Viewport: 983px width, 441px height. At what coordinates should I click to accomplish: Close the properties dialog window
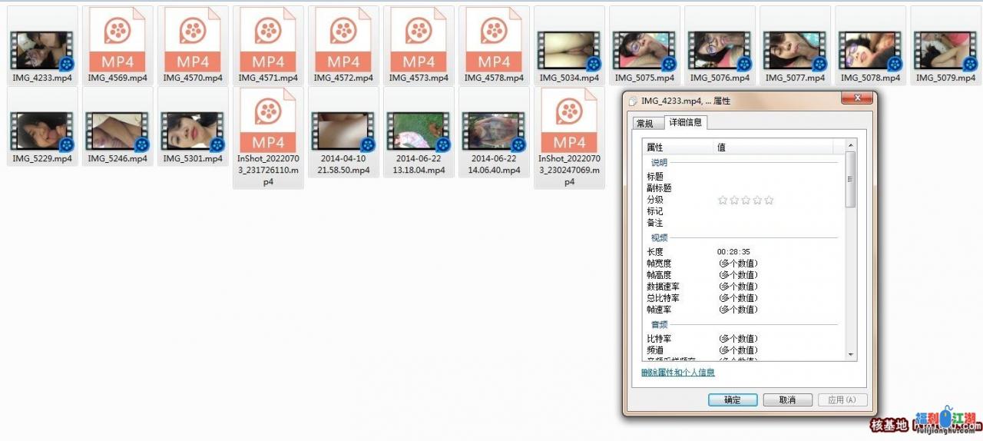tap(856, 100)
